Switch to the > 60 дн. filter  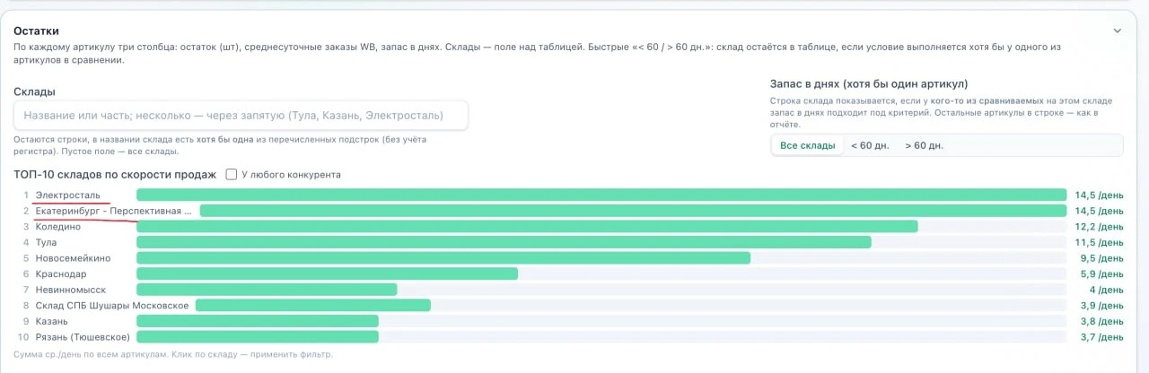(924, 145)
